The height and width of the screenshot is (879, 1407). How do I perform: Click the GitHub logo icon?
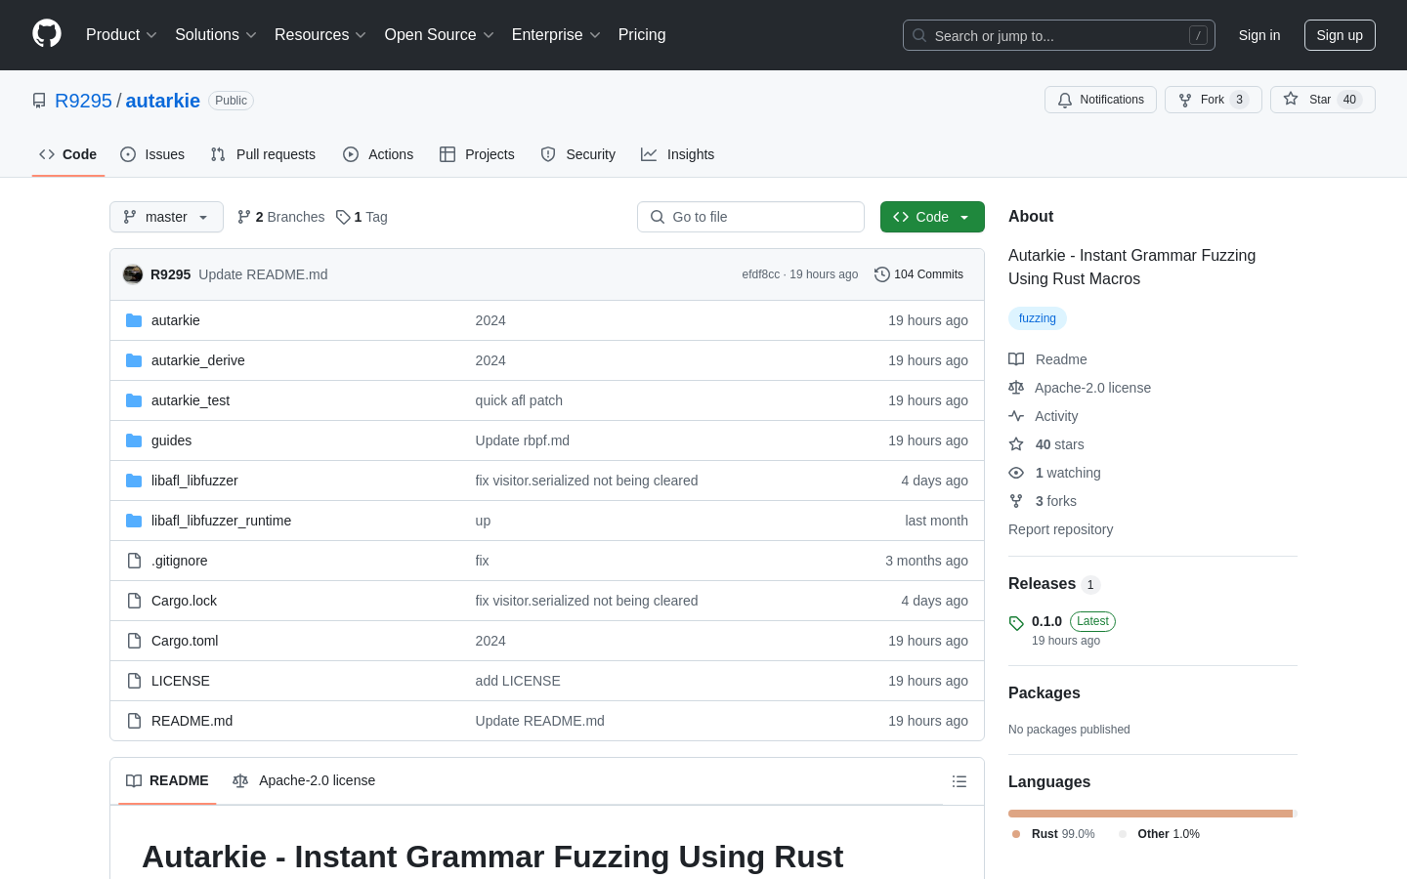(x=47, y=34)
